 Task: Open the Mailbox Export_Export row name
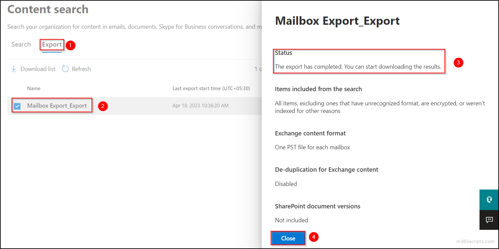[x=57, y=106]
